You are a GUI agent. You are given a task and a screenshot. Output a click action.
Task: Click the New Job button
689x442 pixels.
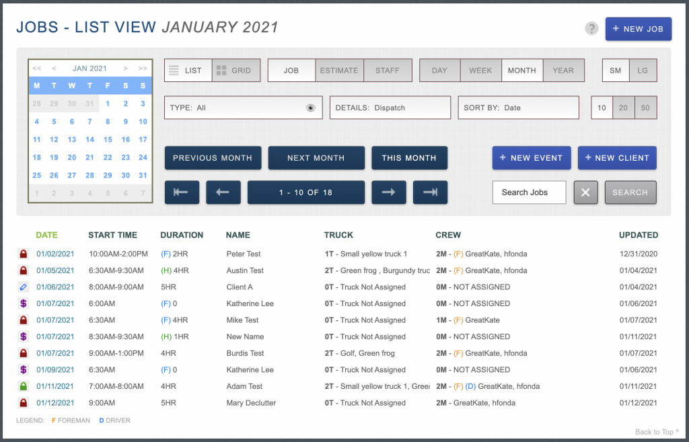pyautogui.click(x=638, y=29)
